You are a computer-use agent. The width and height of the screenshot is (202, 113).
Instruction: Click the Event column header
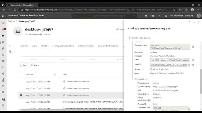point(65,75)
